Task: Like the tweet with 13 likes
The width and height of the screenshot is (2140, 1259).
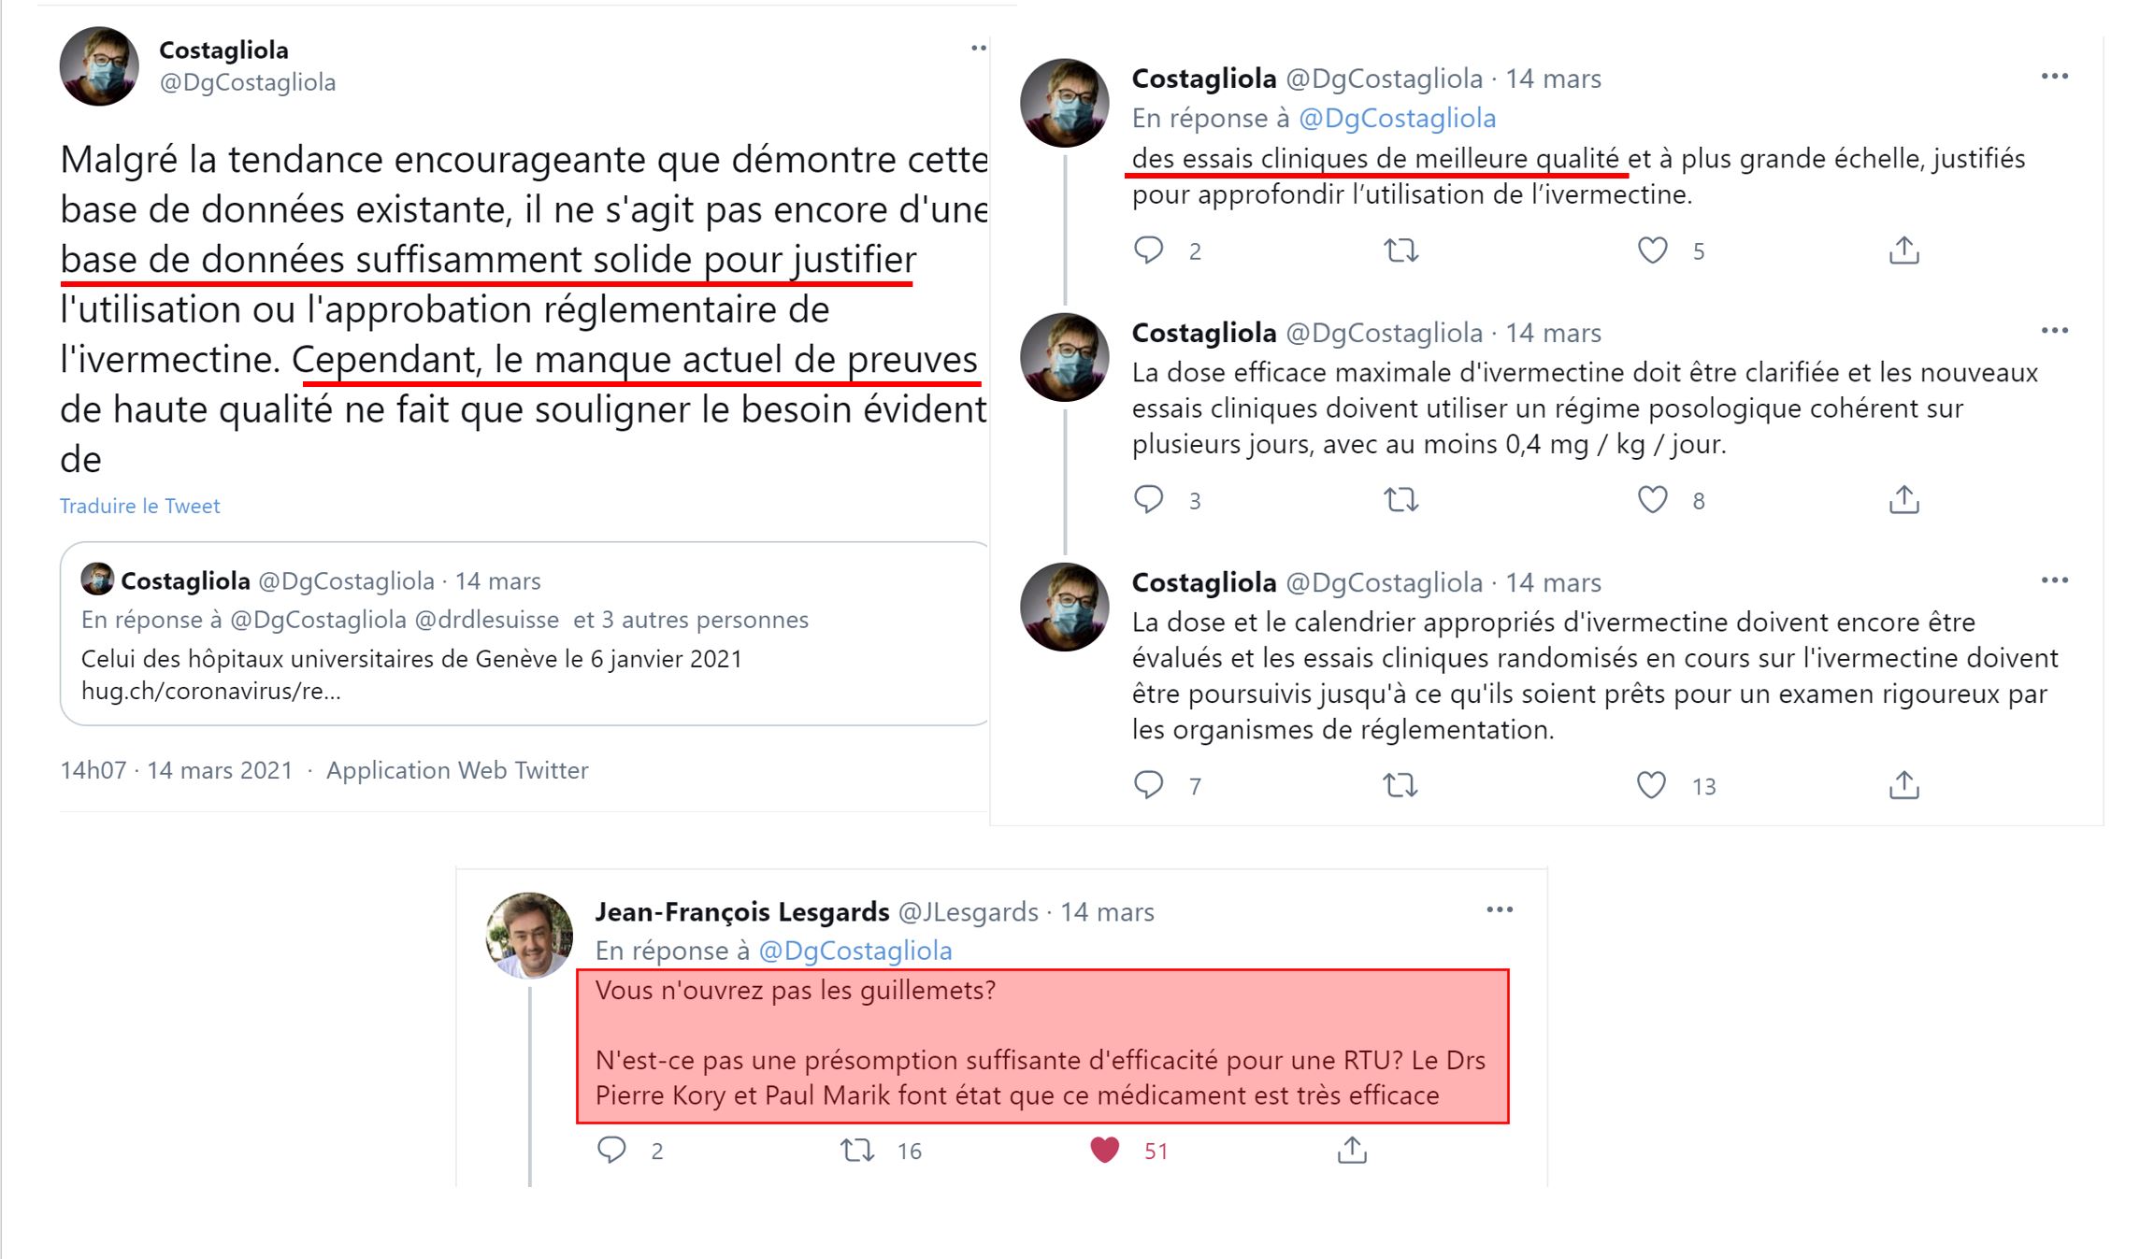Action: coord(1651,785)
